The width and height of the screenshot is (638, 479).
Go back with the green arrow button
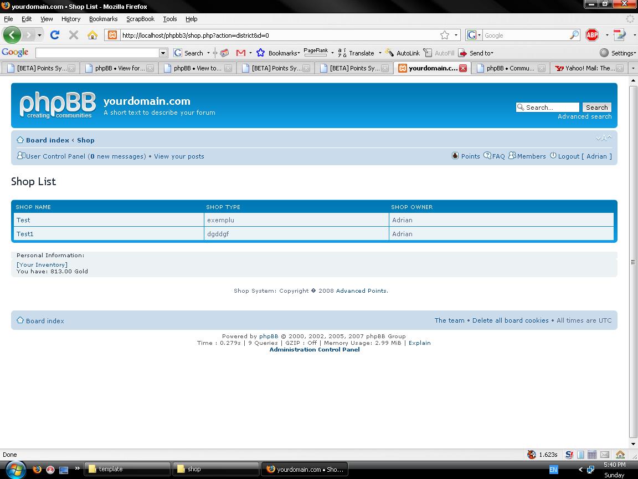click(x=12, y=35)
